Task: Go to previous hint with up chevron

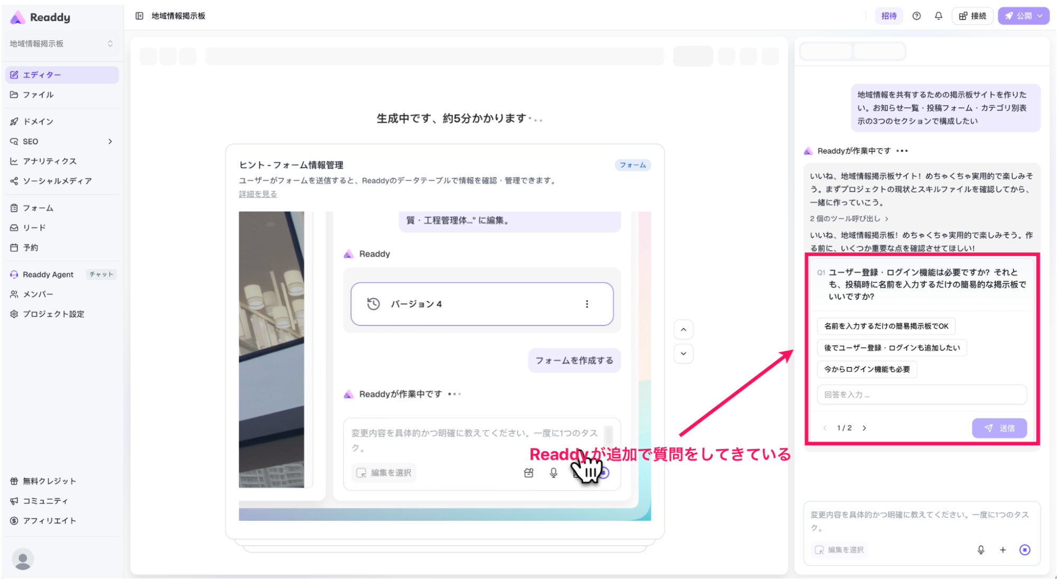Action: click(683, 329)
